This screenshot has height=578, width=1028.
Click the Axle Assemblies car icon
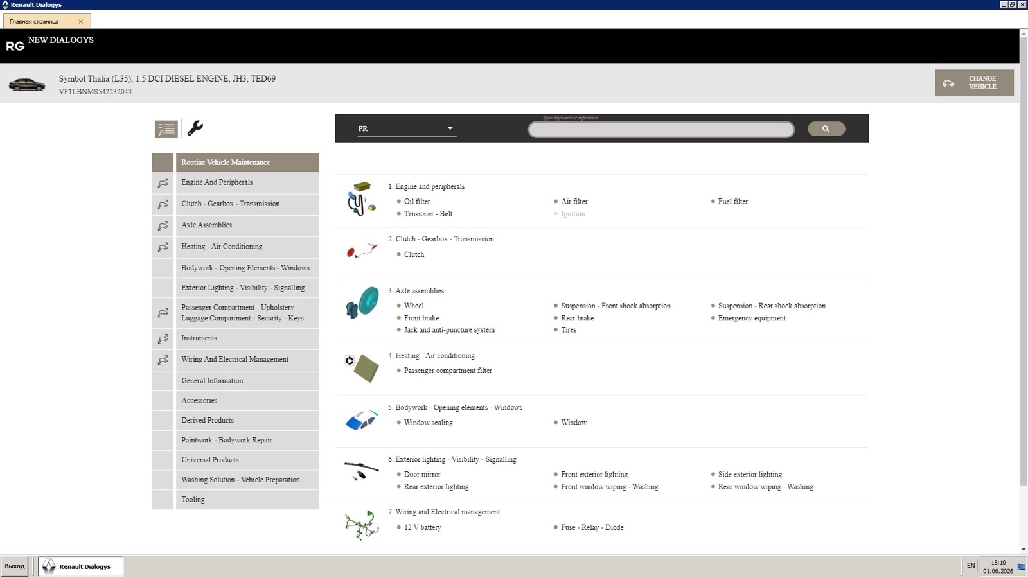tap(163, 225)
